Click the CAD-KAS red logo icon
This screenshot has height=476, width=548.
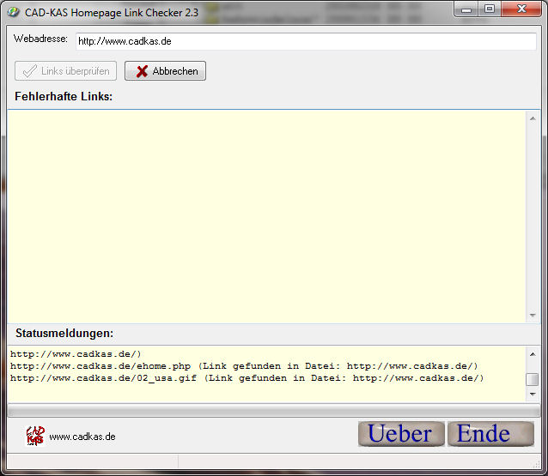(x=35, y=436)
